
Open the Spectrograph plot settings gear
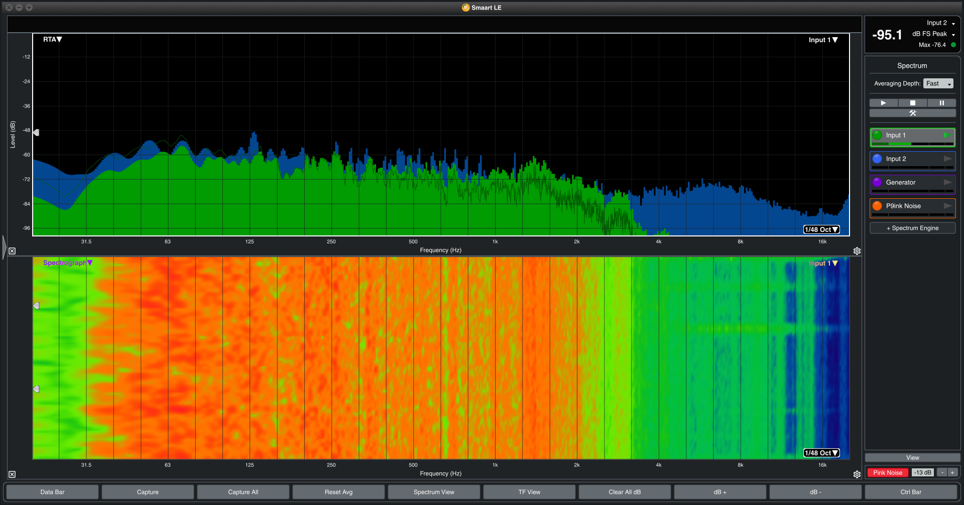[857, 474]
